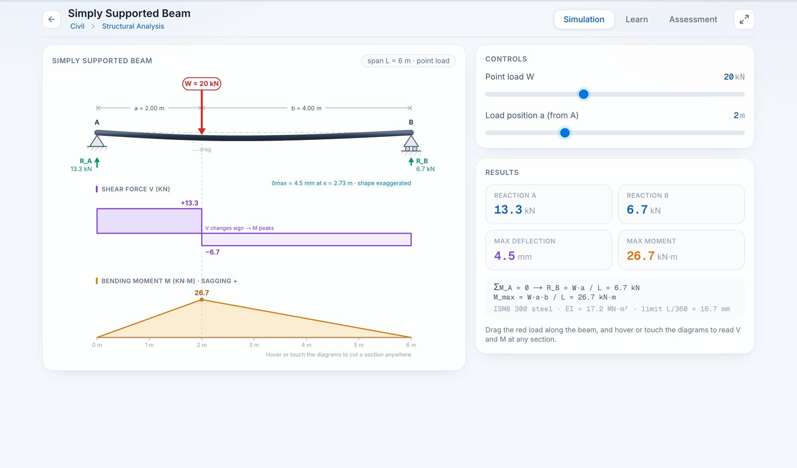Open the Structural Analysis breadcrumb link
Screen dimensions: 797x468
click(x=133, y=26)
